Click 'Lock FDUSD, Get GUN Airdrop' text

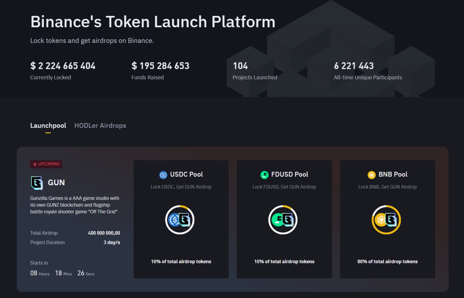pos(284,187)
